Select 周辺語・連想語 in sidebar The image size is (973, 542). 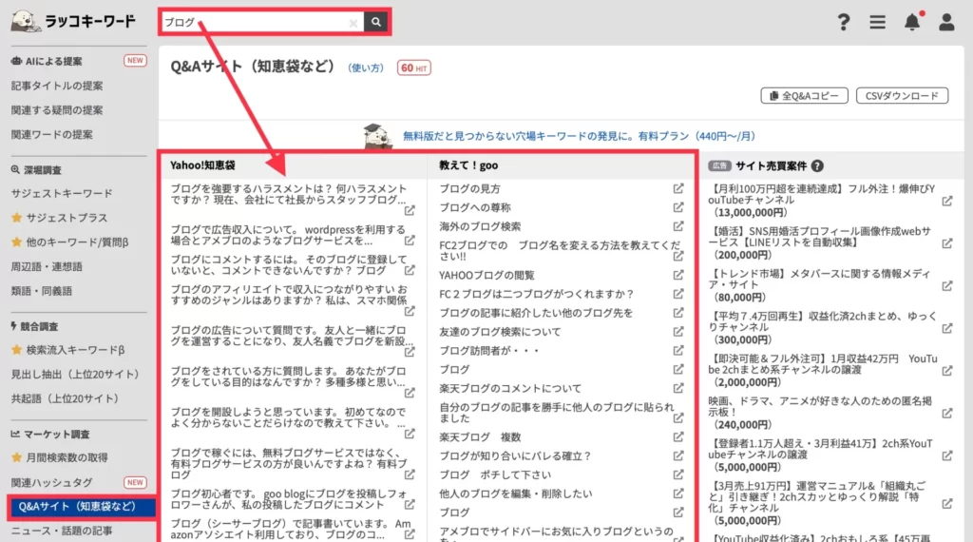click(x=47, y=266)
